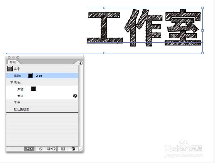The image size is (215, 163).
Task: Click the black stroke color swatch
Action: 30,75
